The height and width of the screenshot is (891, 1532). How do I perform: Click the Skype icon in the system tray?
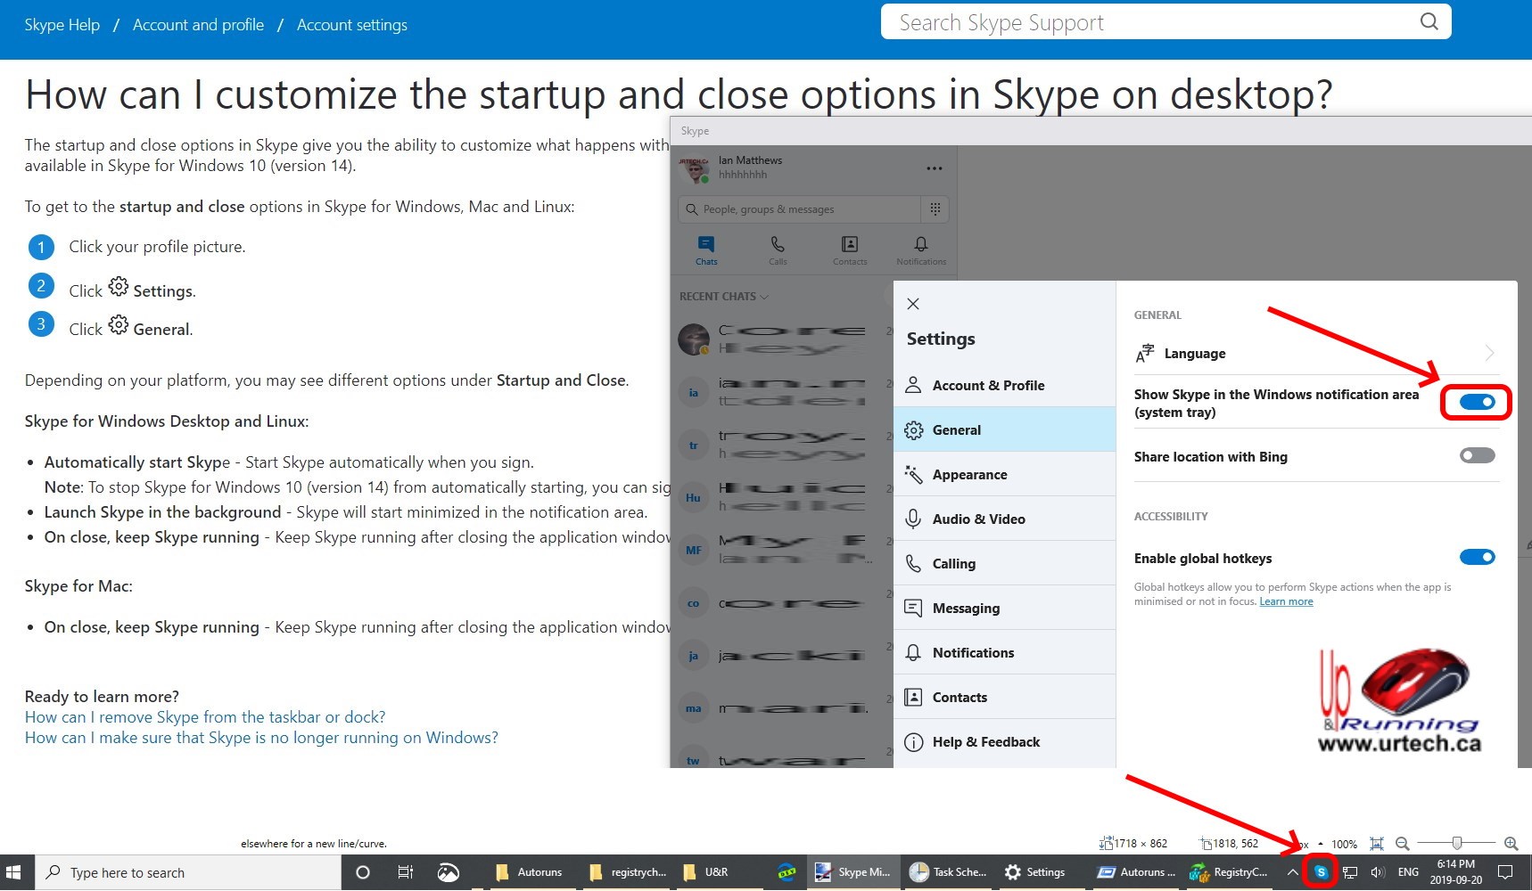tap(1321, 872)
